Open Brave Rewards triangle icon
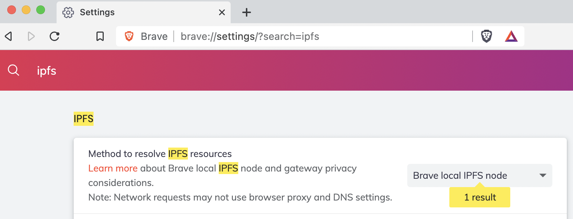 tap(511, 36)
